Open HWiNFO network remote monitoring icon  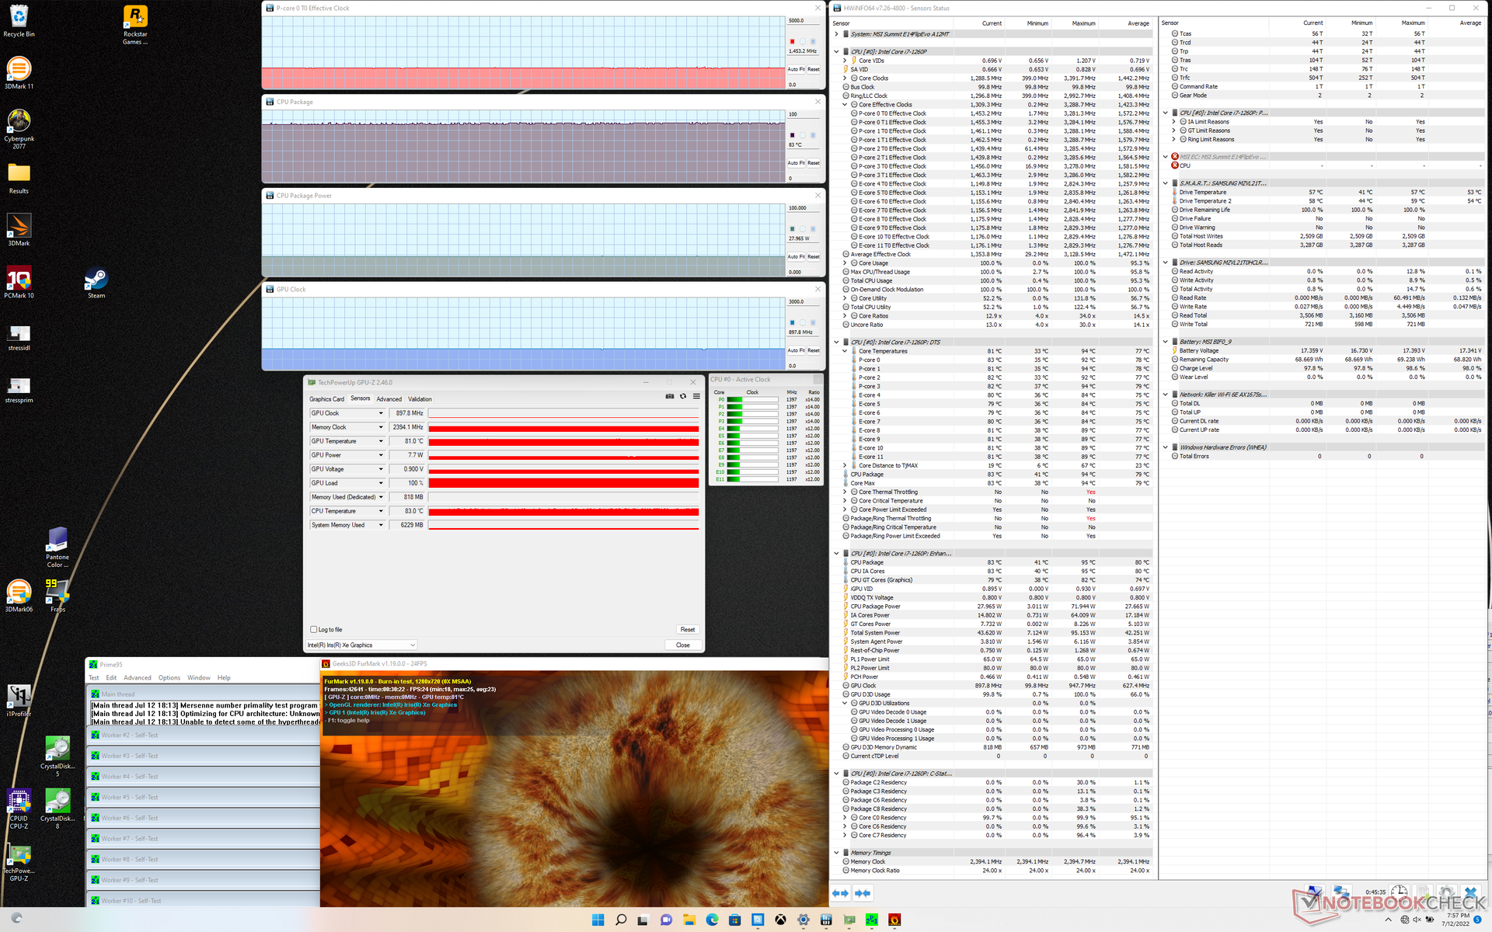(x=1341, y=892)
